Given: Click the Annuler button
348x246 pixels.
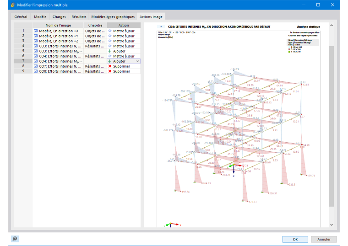Looking at the screenshot, I should pyautogui.click(x=324, y=239).
